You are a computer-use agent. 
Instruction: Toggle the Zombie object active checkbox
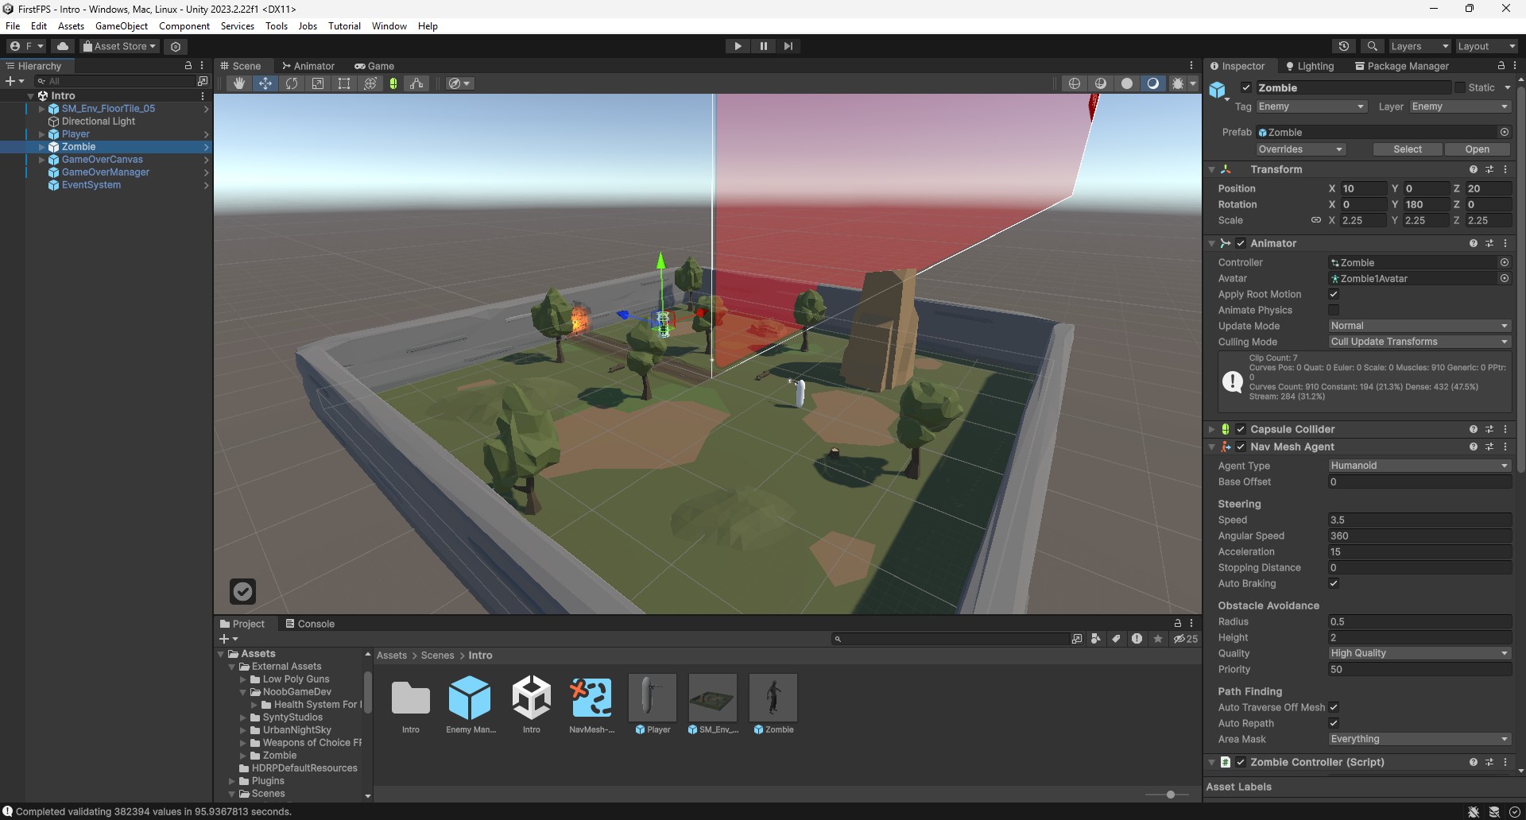pyautogui.click(x=1246, y=87)
